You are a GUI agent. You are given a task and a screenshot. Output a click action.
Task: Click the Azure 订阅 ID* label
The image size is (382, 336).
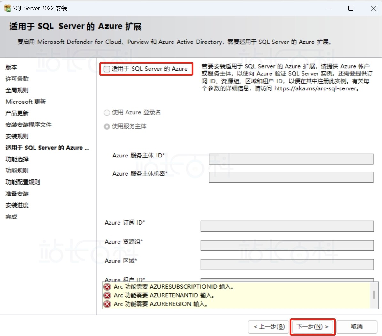coord(125,223)
